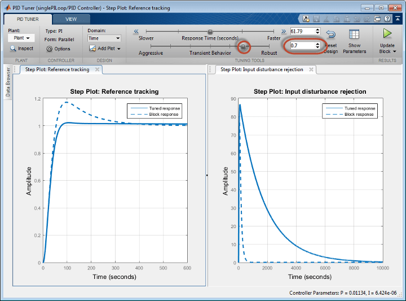Collapse the toolstrip with the up-arrow icon
This screenshot has width=406, height=301.
pyautogui.click(x=398, y=19)
